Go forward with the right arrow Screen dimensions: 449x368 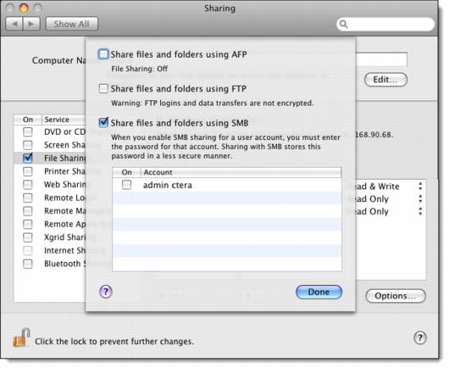coord(31,24)
